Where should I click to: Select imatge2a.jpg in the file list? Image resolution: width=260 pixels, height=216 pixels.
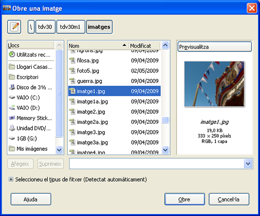click(114, 122)
